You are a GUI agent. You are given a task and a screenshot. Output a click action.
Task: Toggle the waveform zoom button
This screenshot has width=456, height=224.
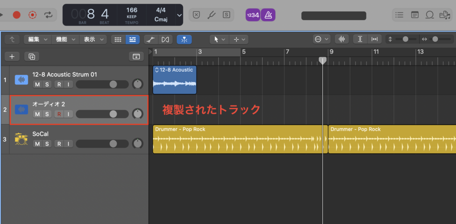coord(342,39)
